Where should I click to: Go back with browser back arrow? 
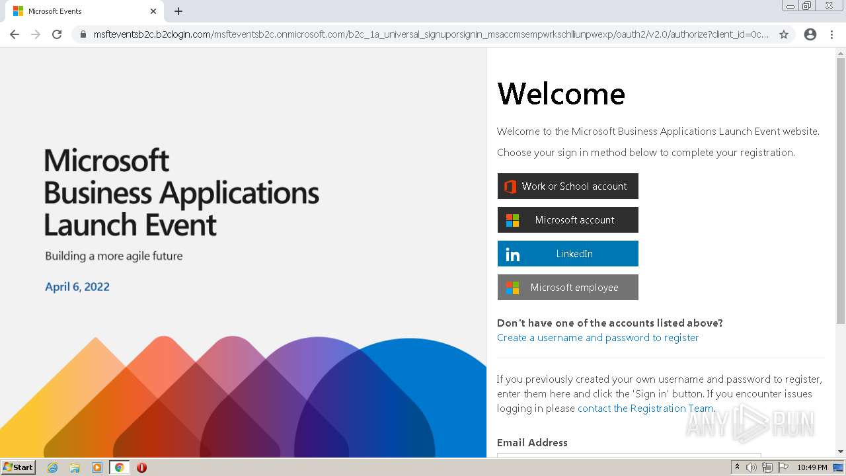(15, 34)
